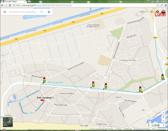Image resolution: width=168 pixels, height=131 pixels.
Task: Click the extension icon beside the bookmark star
Action: [x=162, y=5]
